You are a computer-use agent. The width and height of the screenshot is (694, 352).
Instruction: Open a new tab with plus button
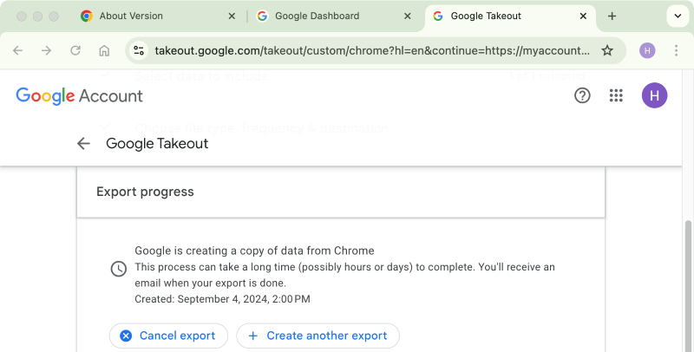coord(612,16)
